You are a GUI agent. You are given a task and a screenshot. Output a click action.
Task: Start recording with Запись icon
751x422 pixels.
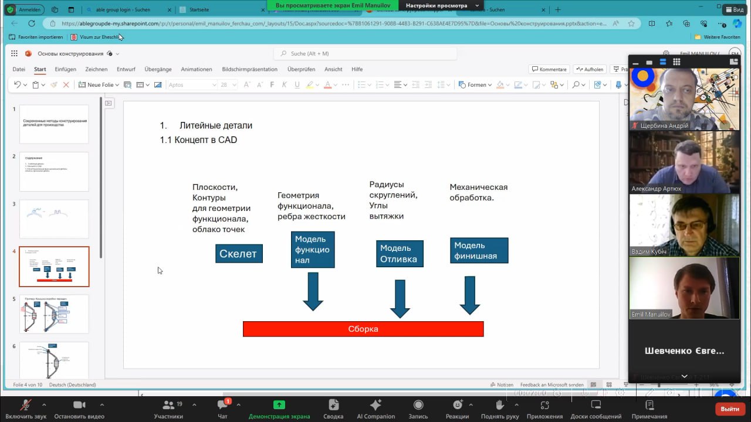(418, 406)
